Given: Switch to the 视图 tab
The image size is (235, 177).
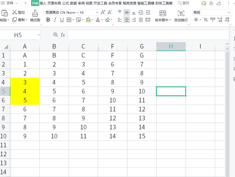Looking at the screenshot, I should (x=89, y=3).
